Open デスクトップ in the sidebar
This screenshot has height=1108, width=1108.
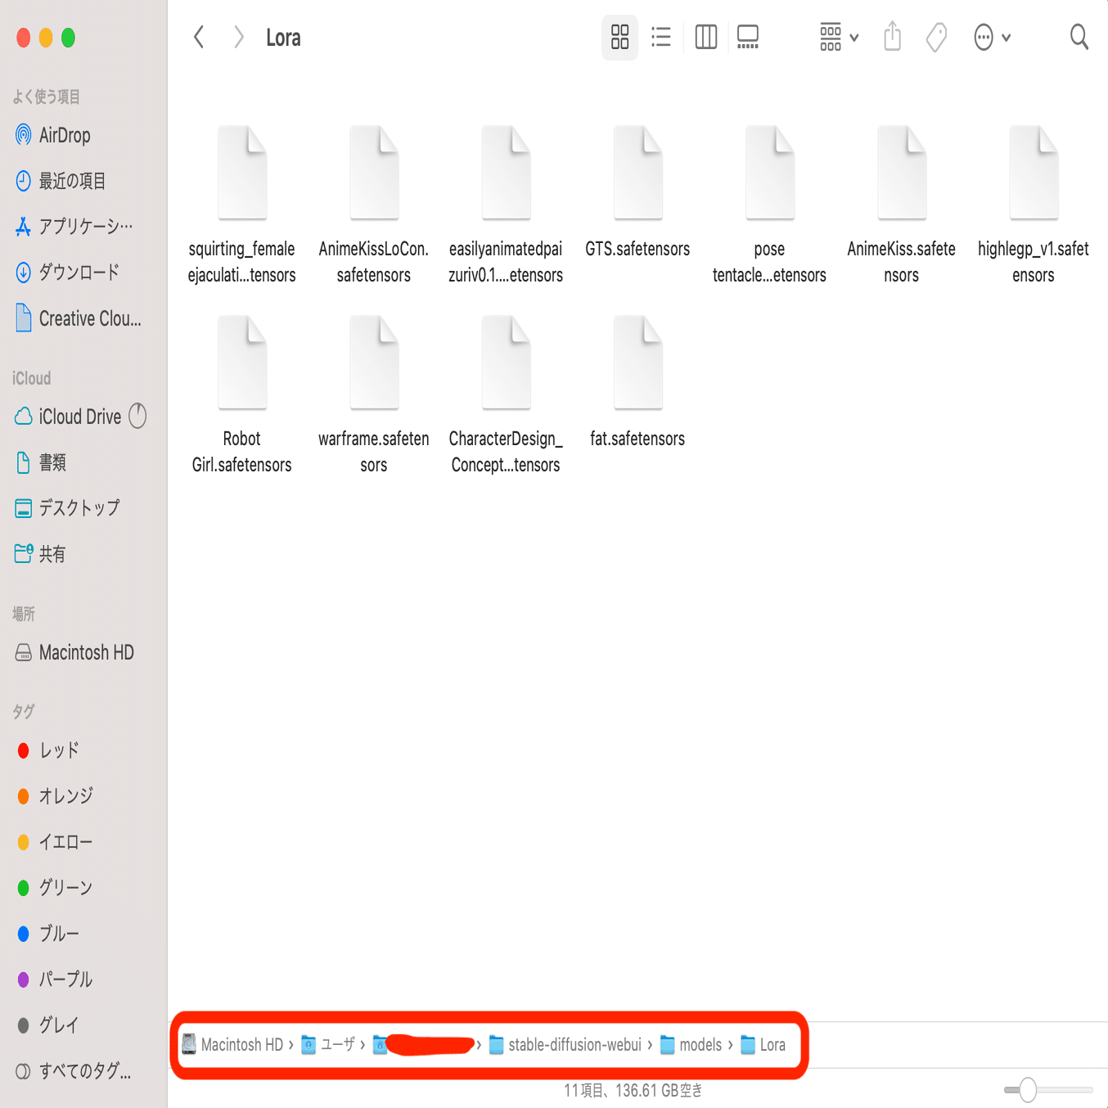pyautogui.click(x=68, y=508)
